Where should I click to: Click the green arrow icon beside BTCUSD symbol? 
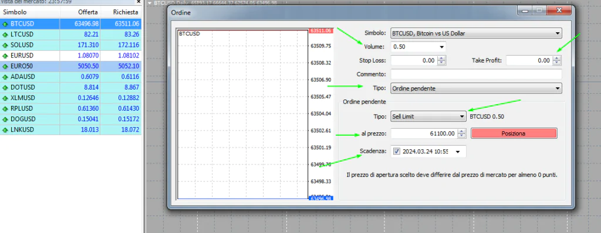tap(5, 24)
